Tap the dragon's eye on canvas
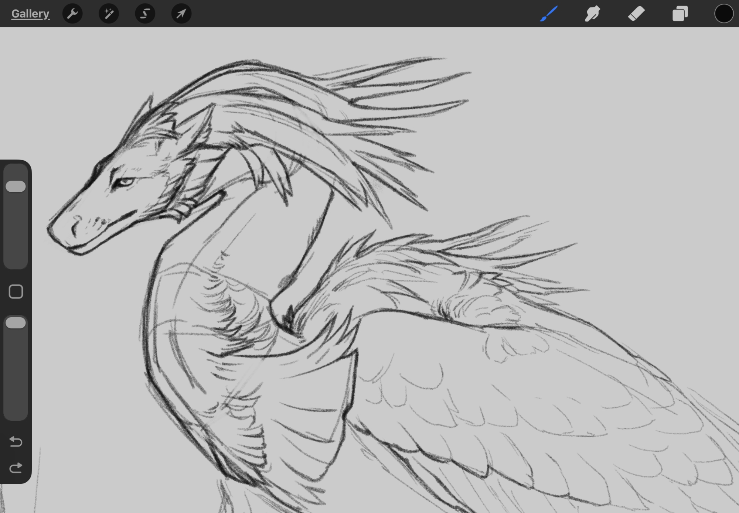Image resolution: width=739 pixels, height=513 pixels. tap(125, 182)
